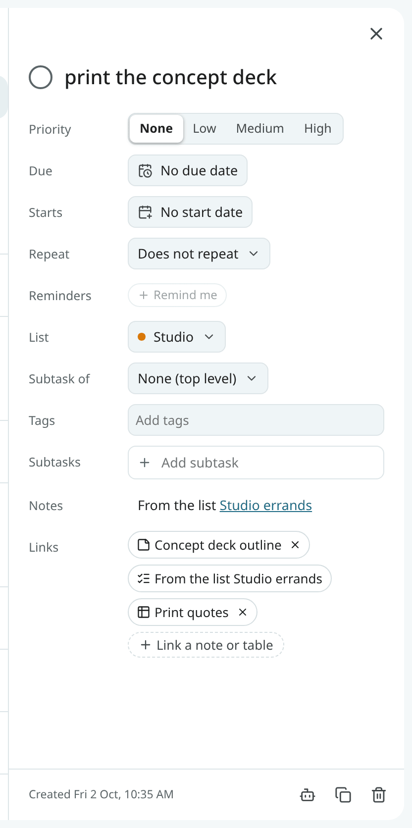The width and height of the screenshot is (412, 828).
Task: Set priority to High
Action: [317, 129]
